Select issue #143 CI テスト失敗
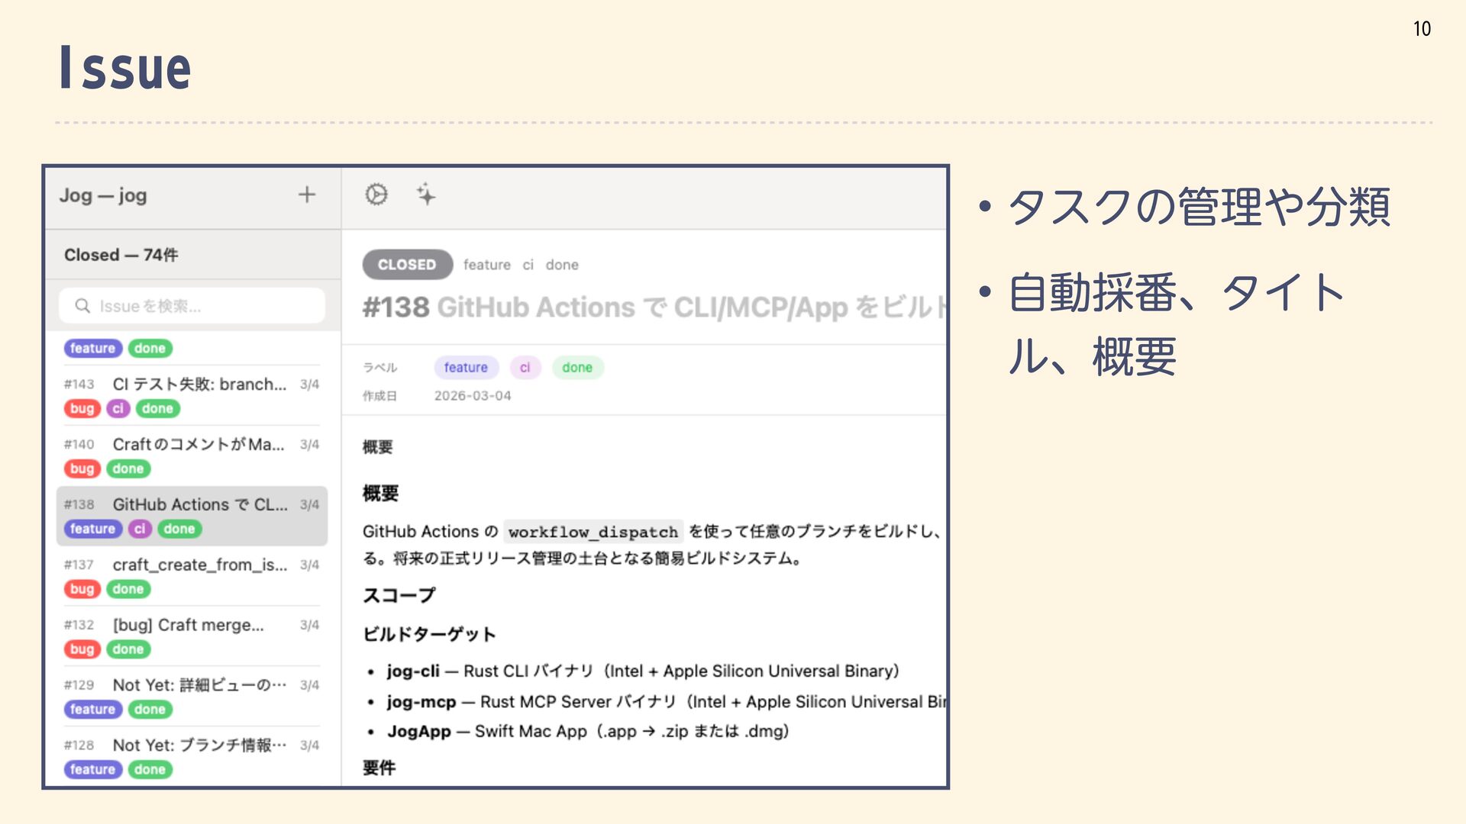Image resolution: width=1466 pixels, height=824 pixels. click(199, 384)
